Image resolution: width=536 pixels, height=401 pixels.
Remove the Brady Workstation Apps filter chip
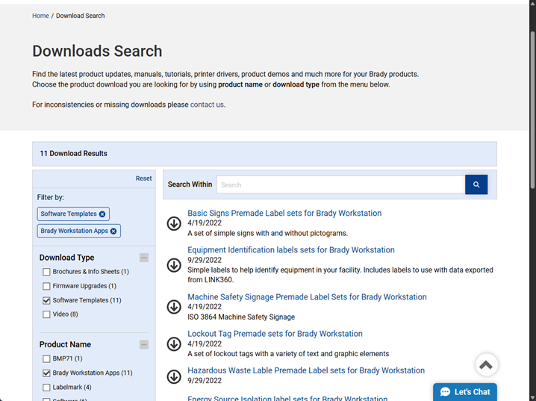click(x=113, y=231)
